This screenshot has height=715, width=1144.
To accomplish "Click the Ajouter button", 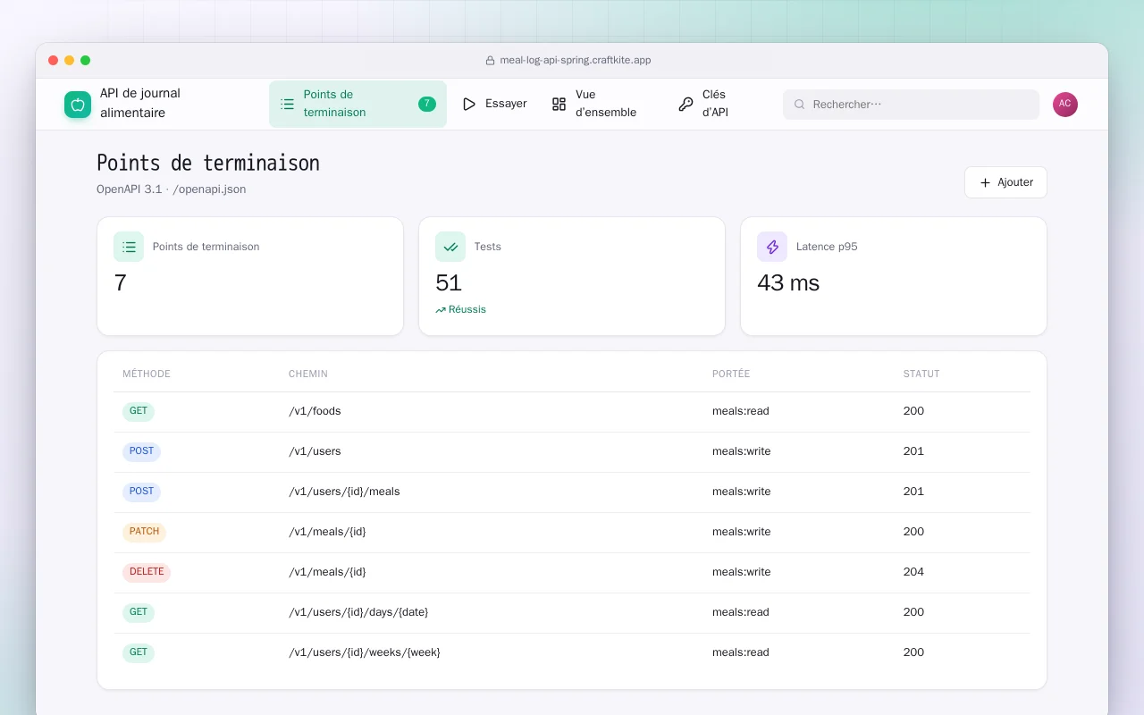I will [1005, 182].
